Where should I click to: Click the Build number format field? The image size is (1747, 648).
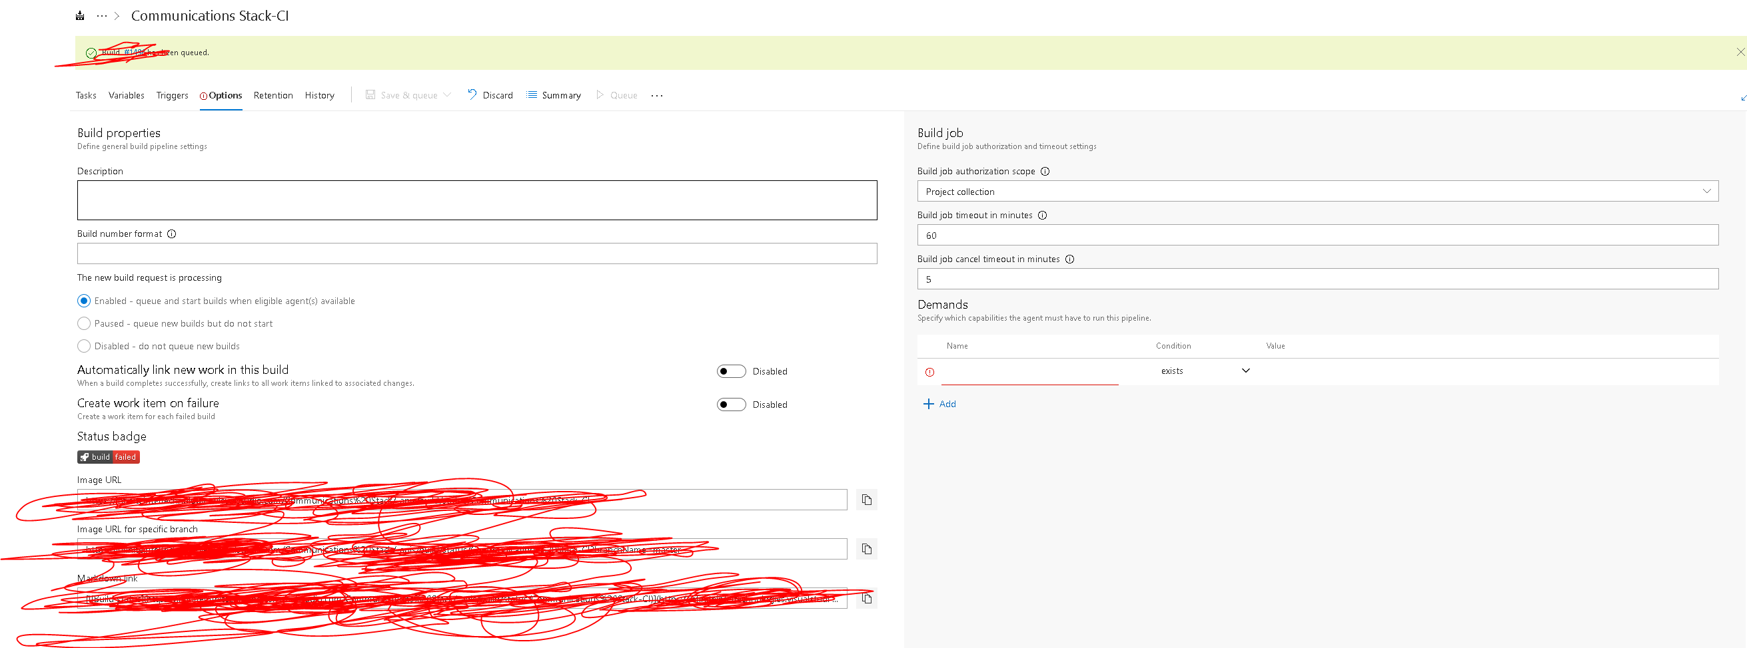click(477, 254)
